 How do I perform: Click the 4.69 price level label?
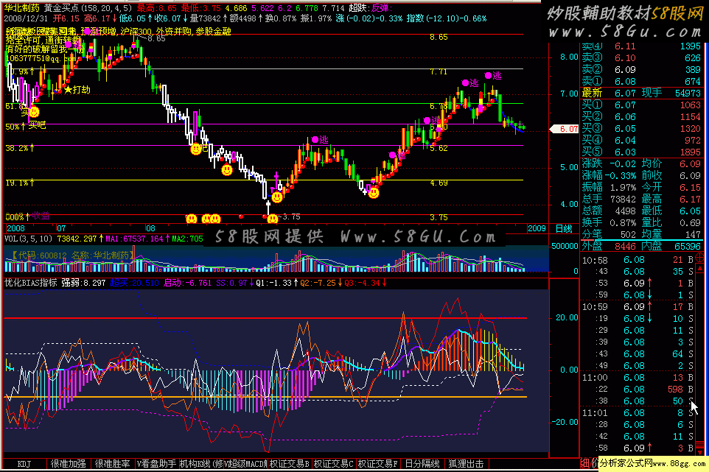pos(439,183)
